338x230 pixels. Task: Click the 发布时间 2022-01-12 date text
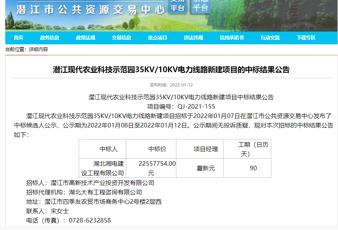pyautogui.click(x=171, y=85)
